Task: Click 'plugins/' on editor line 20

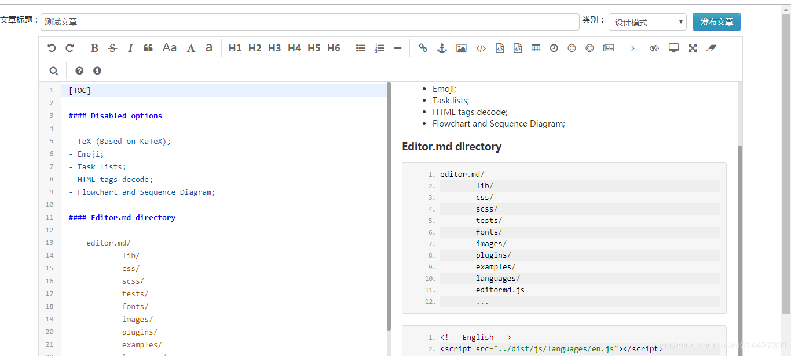Action: pos(140,332)
